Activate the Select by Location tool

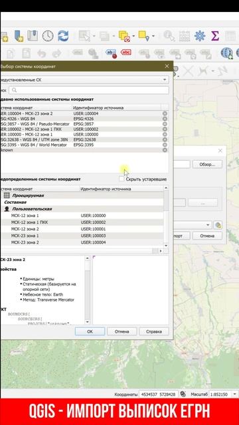pos(144,36)
